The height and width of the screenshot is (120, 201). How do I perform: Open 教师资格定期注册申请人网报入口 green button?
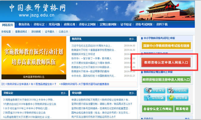[x=166, y=80]
